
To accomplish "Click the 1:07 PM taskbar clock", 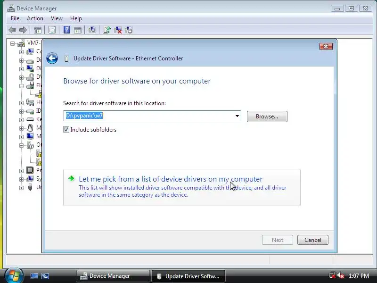I will 359,275.
